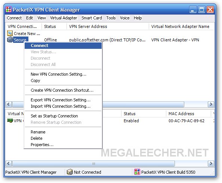Select Rename from the context menu
The height and width of the screenshot is (183, 222).
tap(63, 132)
